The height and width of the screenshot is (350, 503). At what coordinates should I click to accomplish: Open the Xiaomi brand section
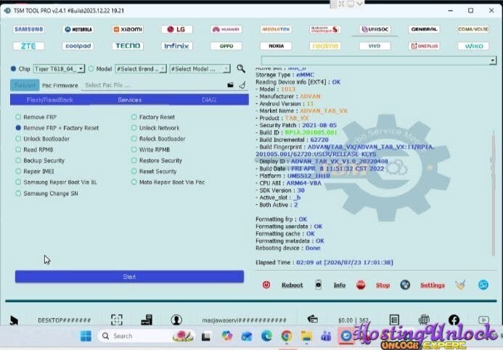pos(128,29)
